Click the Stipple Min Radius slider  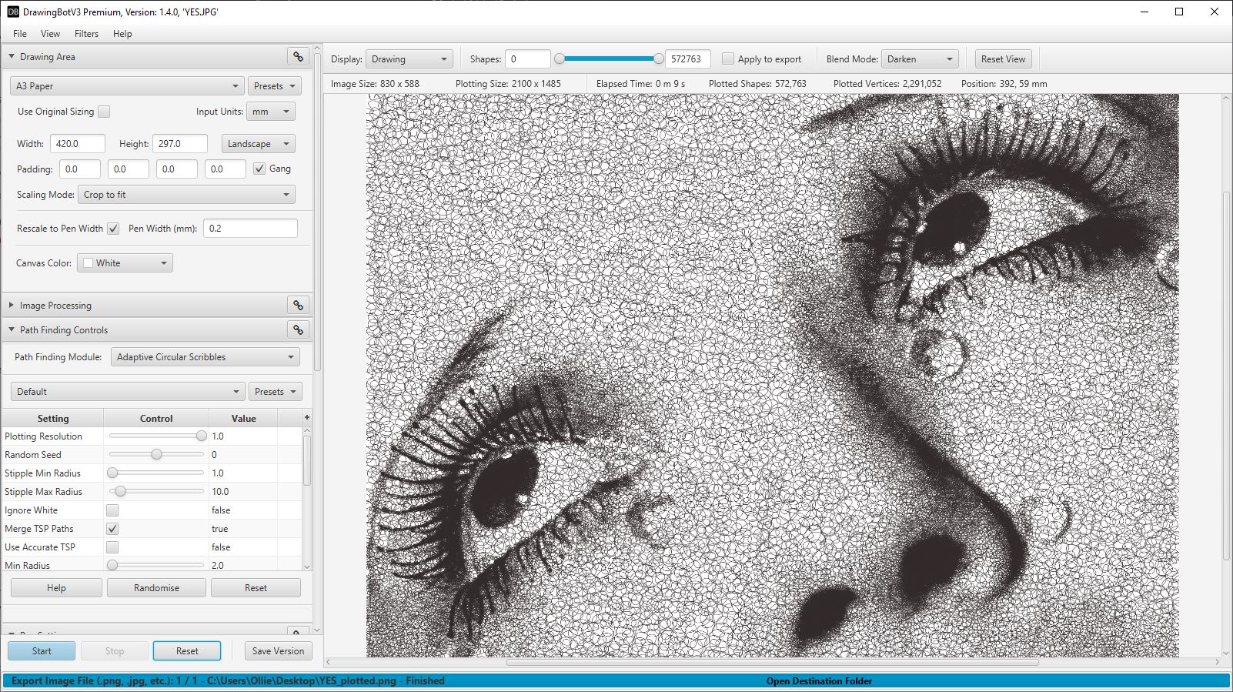[x=157, y=473]
